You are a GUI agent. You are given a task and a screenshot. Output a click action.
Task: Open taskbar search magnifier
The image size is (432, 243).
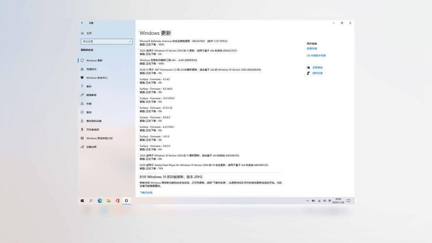click(x=91, y=201)
